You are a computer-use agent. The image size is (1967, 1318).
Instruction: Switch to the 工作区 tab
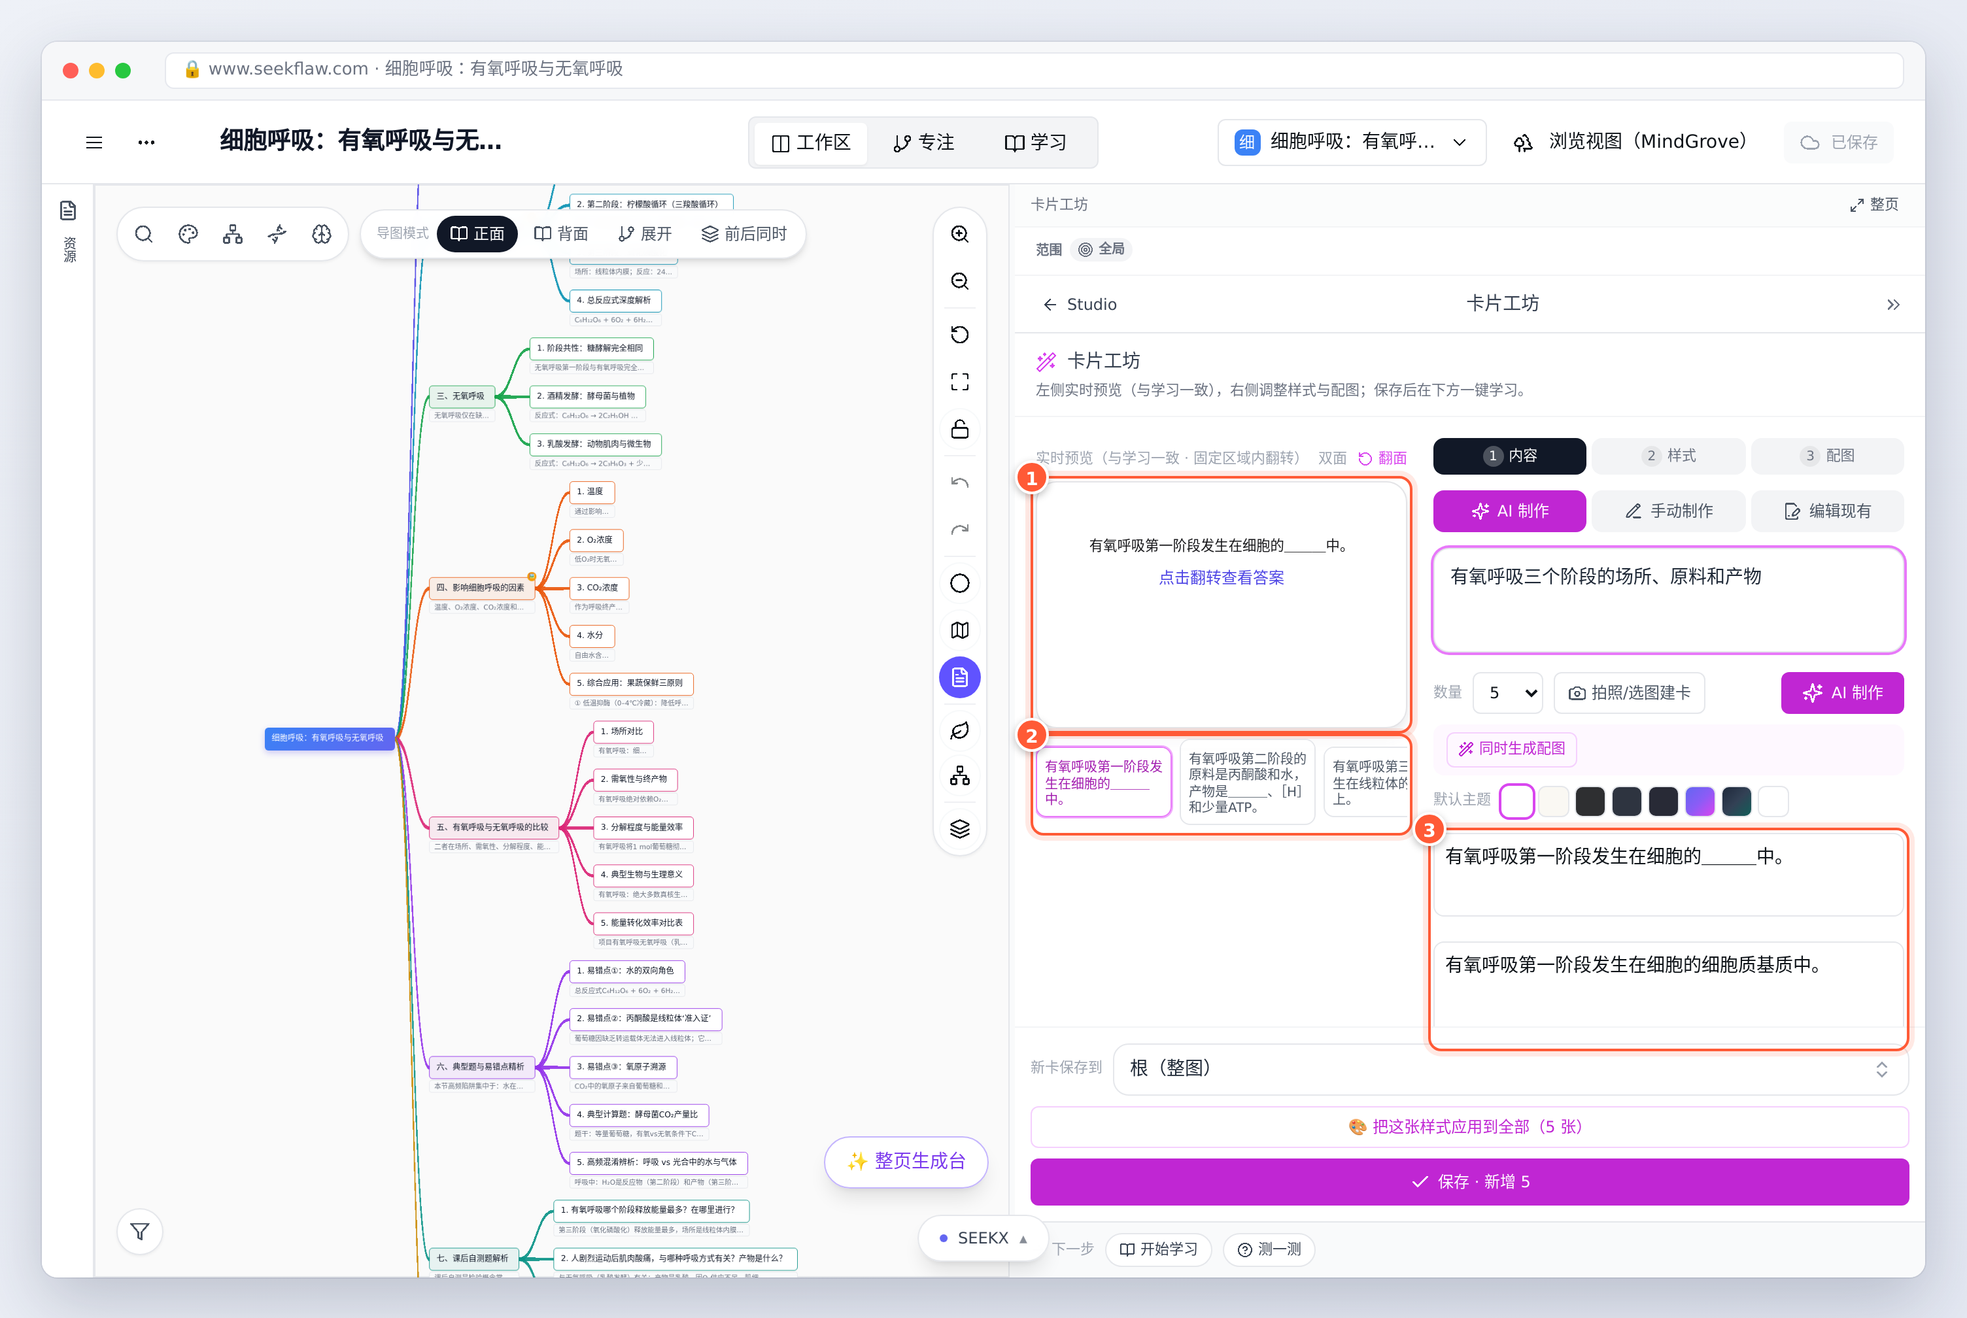pyautogui.click(x=811, y=143)
